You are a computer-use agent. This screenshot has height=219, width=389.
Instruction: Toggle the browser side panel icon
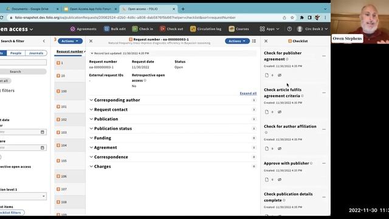(x=309, y=18)
